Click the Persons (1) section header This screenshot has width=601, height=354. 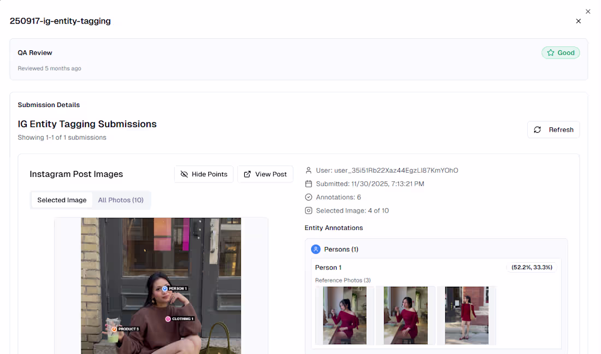click(341, 250)
